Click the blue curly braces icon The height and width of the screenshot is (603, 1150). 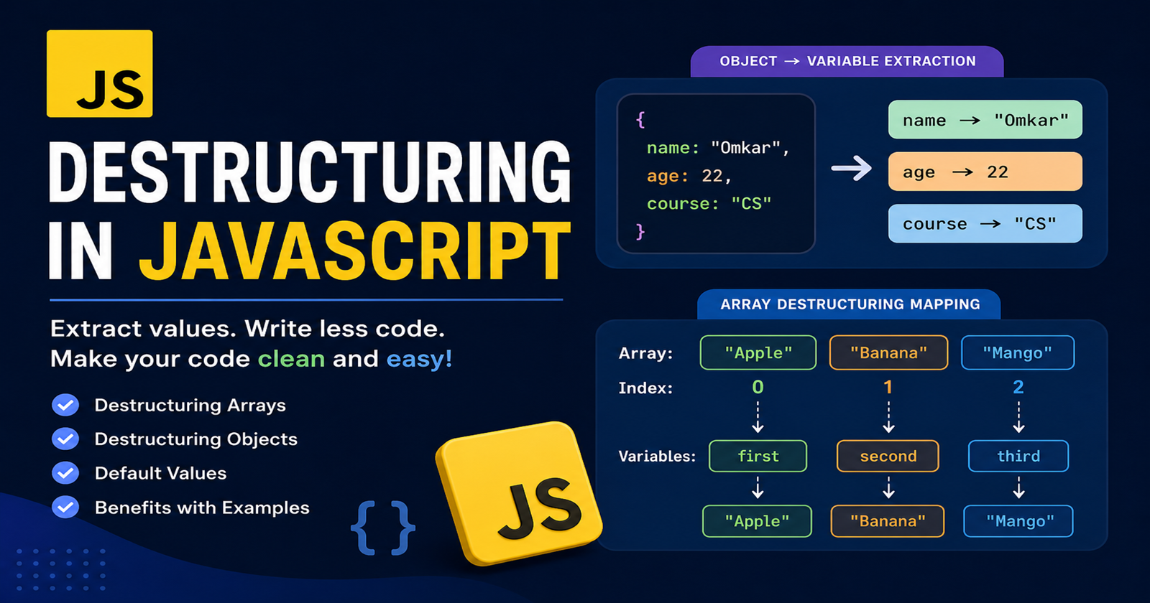pyautogui.click(x=383, y=528)
